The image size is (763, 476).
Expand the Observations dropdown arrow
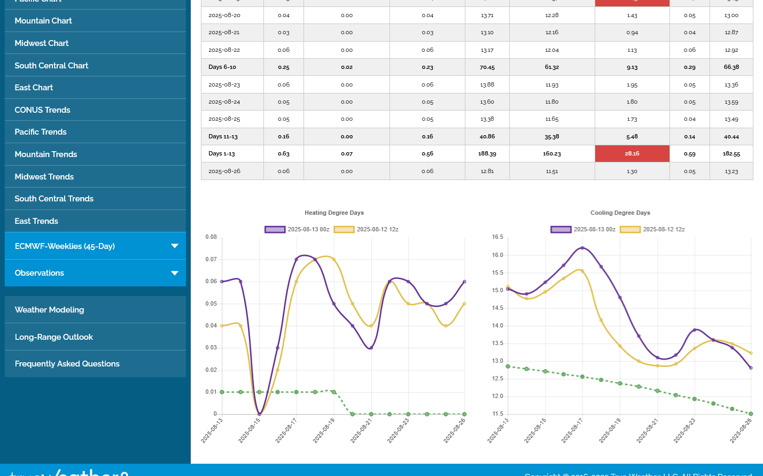tap(174, 273)
